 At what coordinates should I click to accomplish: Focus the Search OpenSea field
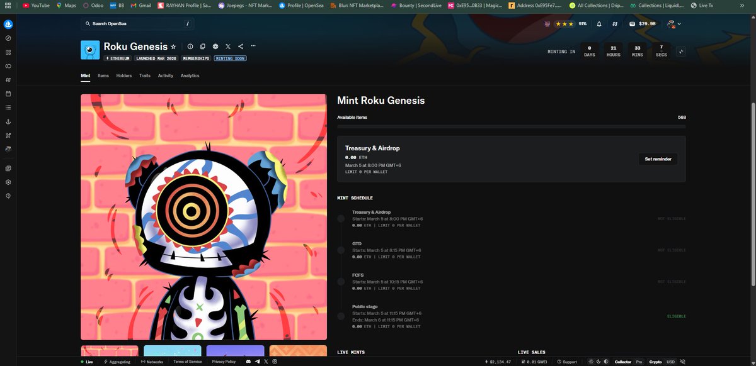pos(138,24)
